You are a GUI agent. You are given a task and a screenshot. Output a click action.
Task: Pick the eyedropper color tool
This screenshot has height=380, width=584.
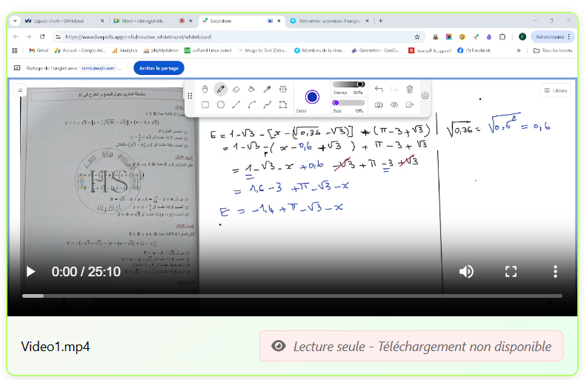click(268, 89)
